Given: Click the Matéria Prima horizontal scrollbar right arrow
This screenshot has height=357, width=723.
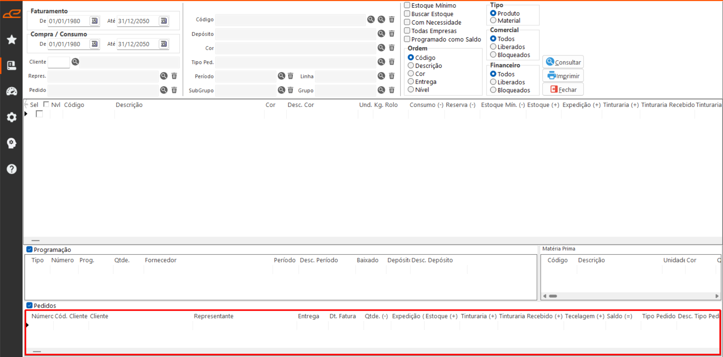Looking at the screenshot, I should click(717, 296).
